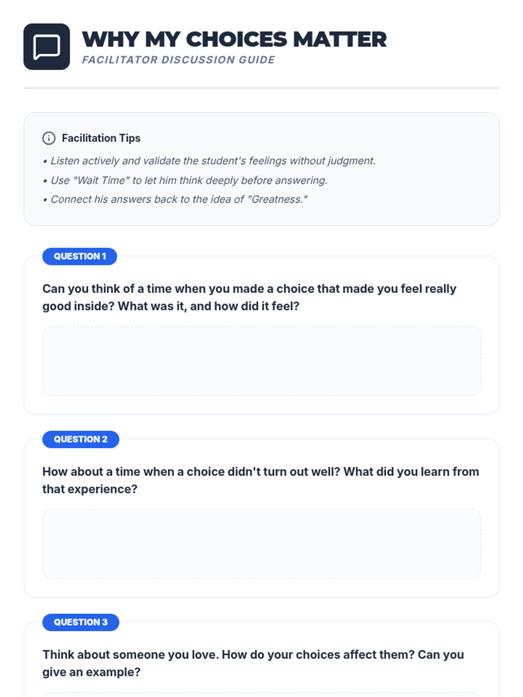The image size is (523, 697).
Task: Select the 'Listen actively and validate' tip
Action: (213, 161)
